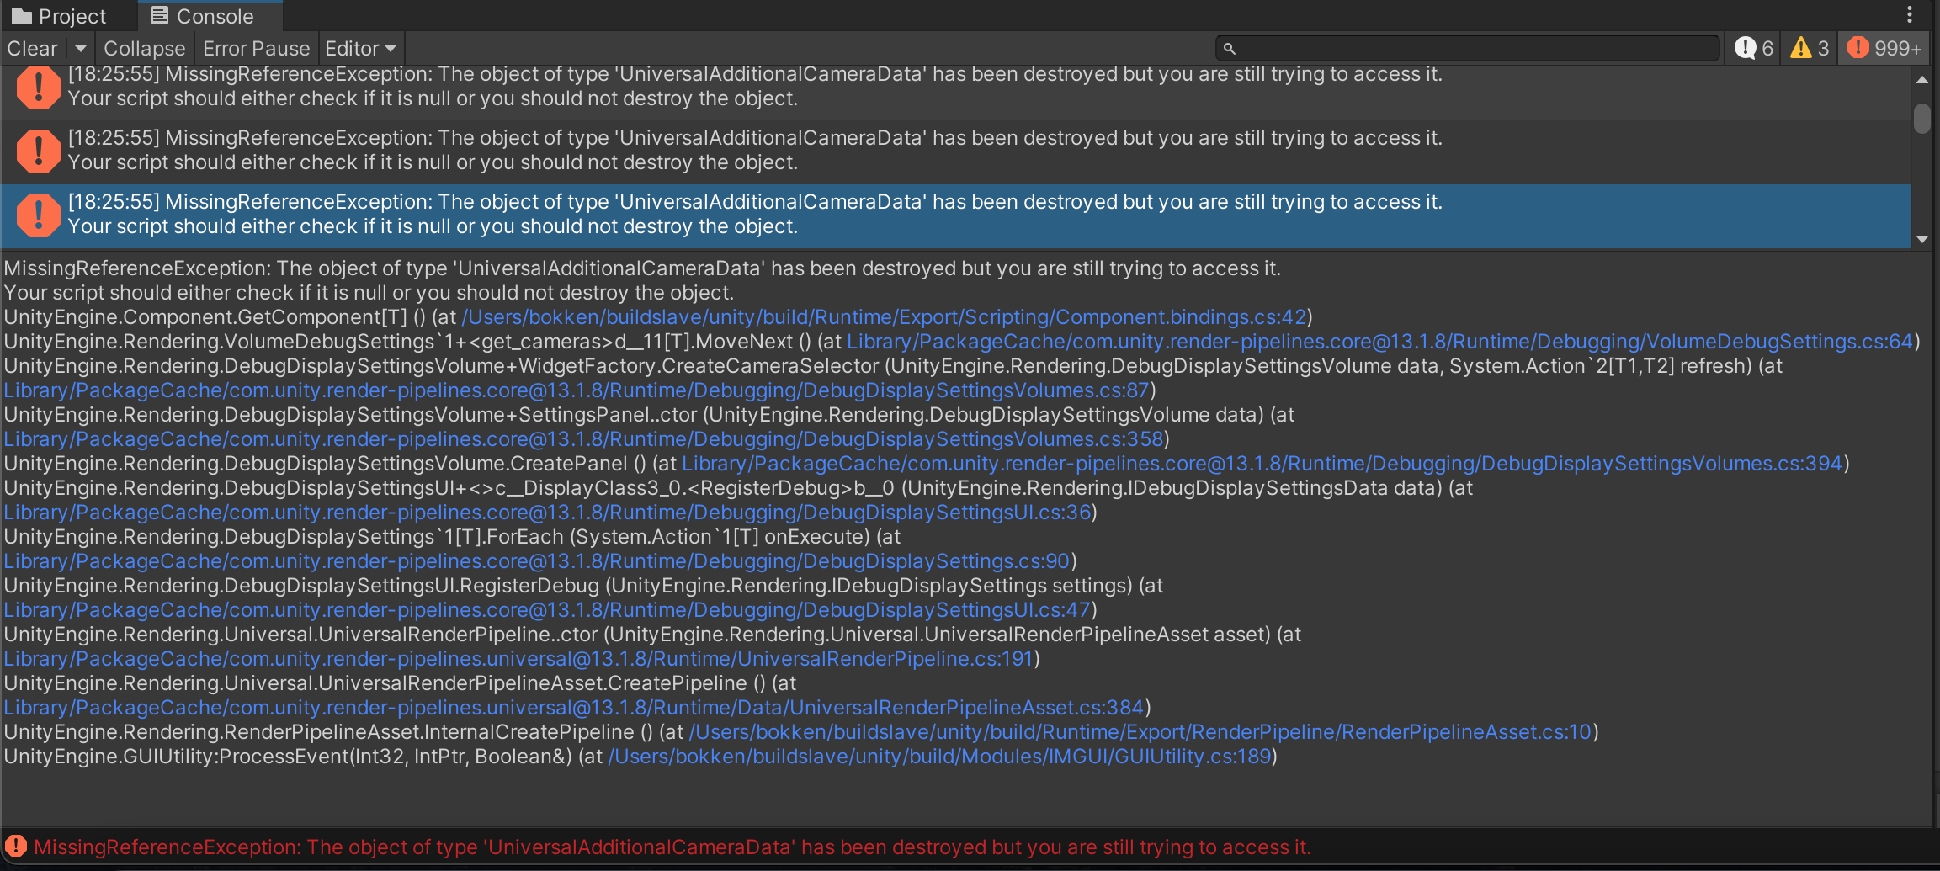This screenshot has height=871, width=1940.
Task: Toggle info messages filter showing 6
Action: coord(1754,48)
